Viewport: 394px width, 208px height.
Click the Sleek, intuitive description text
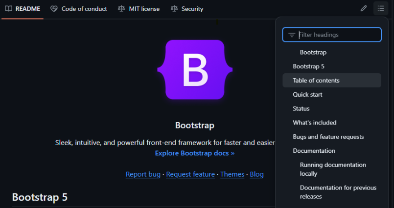click(165, 143)
